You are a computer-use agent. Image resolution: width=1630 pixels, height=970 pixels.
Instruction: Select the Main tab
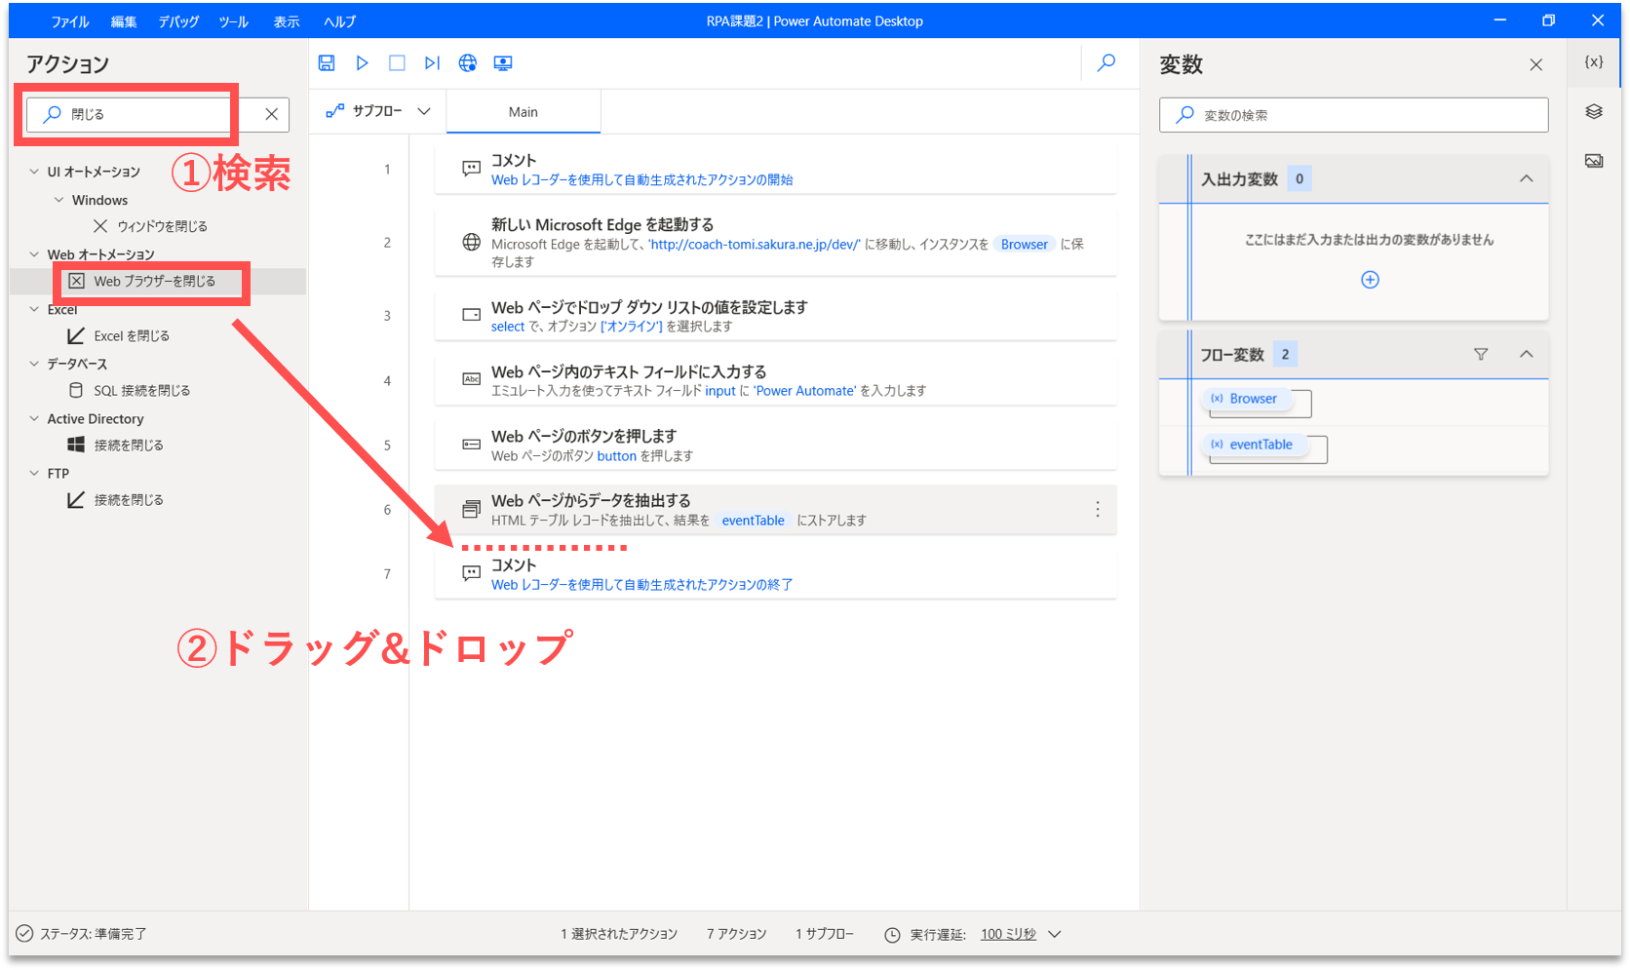tap(524, 112)
